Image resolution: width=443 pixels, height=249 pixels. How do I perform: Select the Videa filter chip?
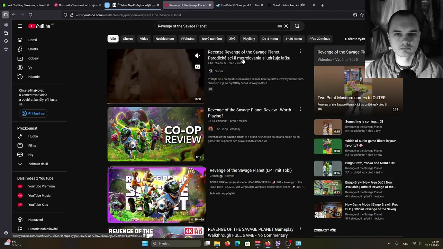[144, 39]
